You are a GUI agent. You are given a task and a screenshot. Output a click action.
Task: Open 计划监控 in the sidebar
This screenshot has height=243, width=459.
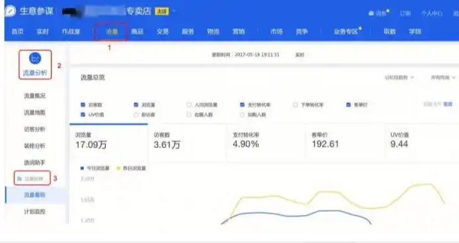(35, 212)
